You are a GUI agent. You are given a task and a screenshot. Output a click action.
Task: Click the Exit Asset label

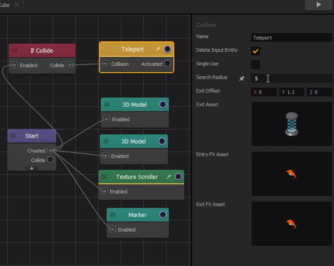[207, 105]
